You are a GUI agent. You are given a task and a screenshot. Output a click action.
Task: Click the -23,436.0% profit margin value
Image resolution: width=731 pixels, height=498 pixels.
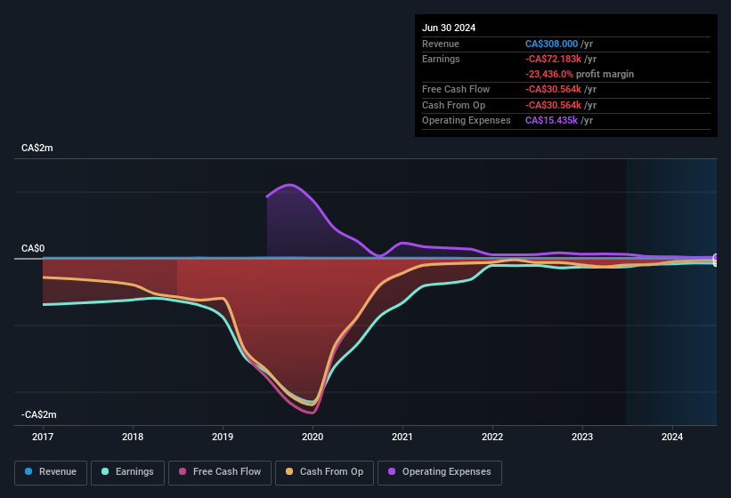(549, 74)
